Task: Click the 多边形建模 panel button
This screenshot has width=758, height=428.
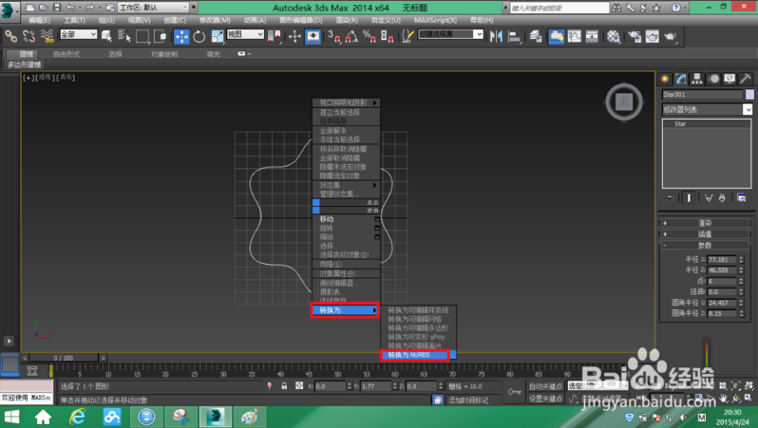Action: [24, 65]
